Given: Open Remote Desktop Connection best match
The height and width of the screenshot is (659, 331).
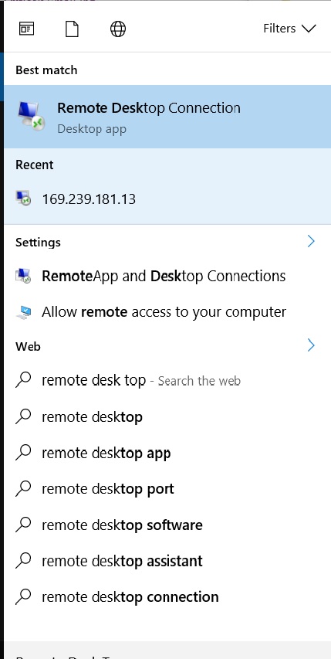Looking at the screenshot, I should [167, 117].
